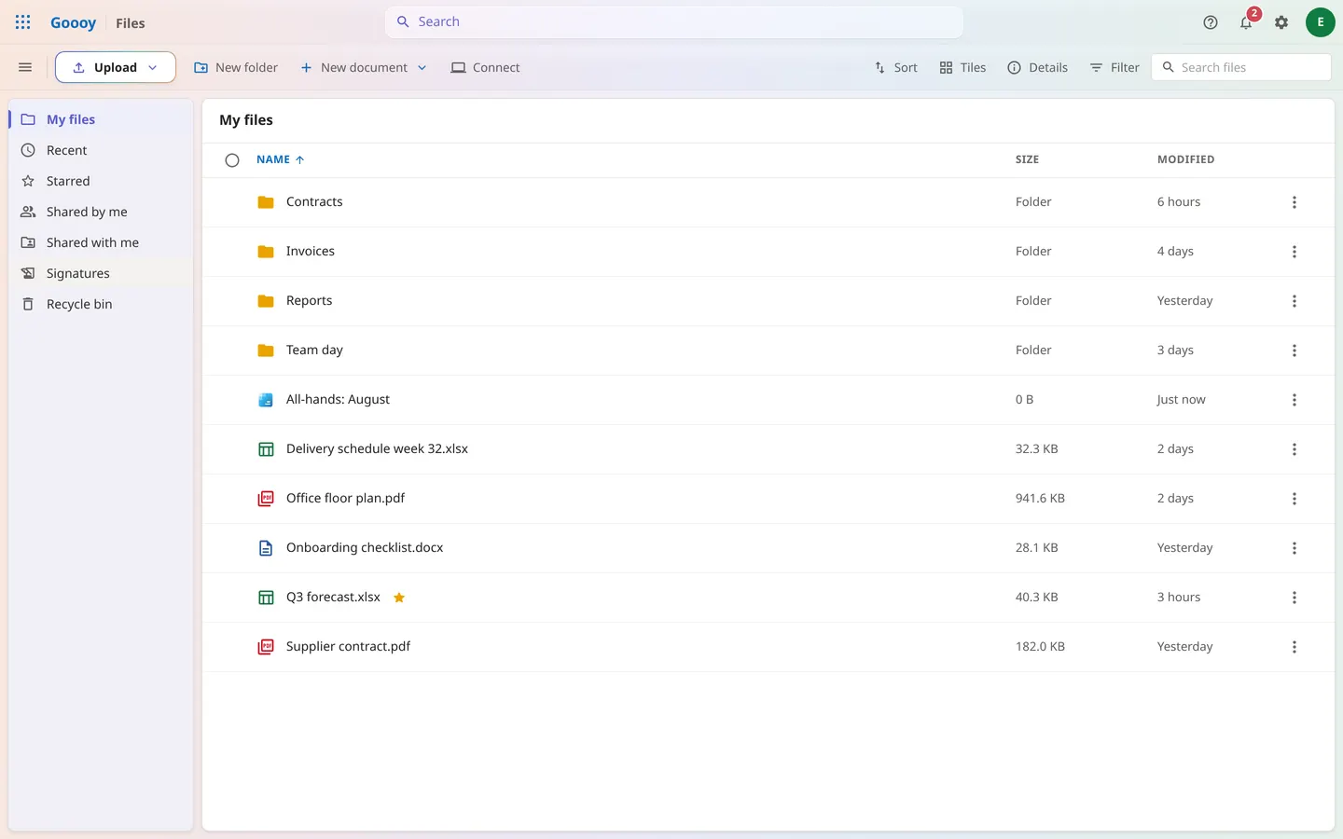Select 'Delivery schedule week 32.xlsx' name

(x=377, y=449)
